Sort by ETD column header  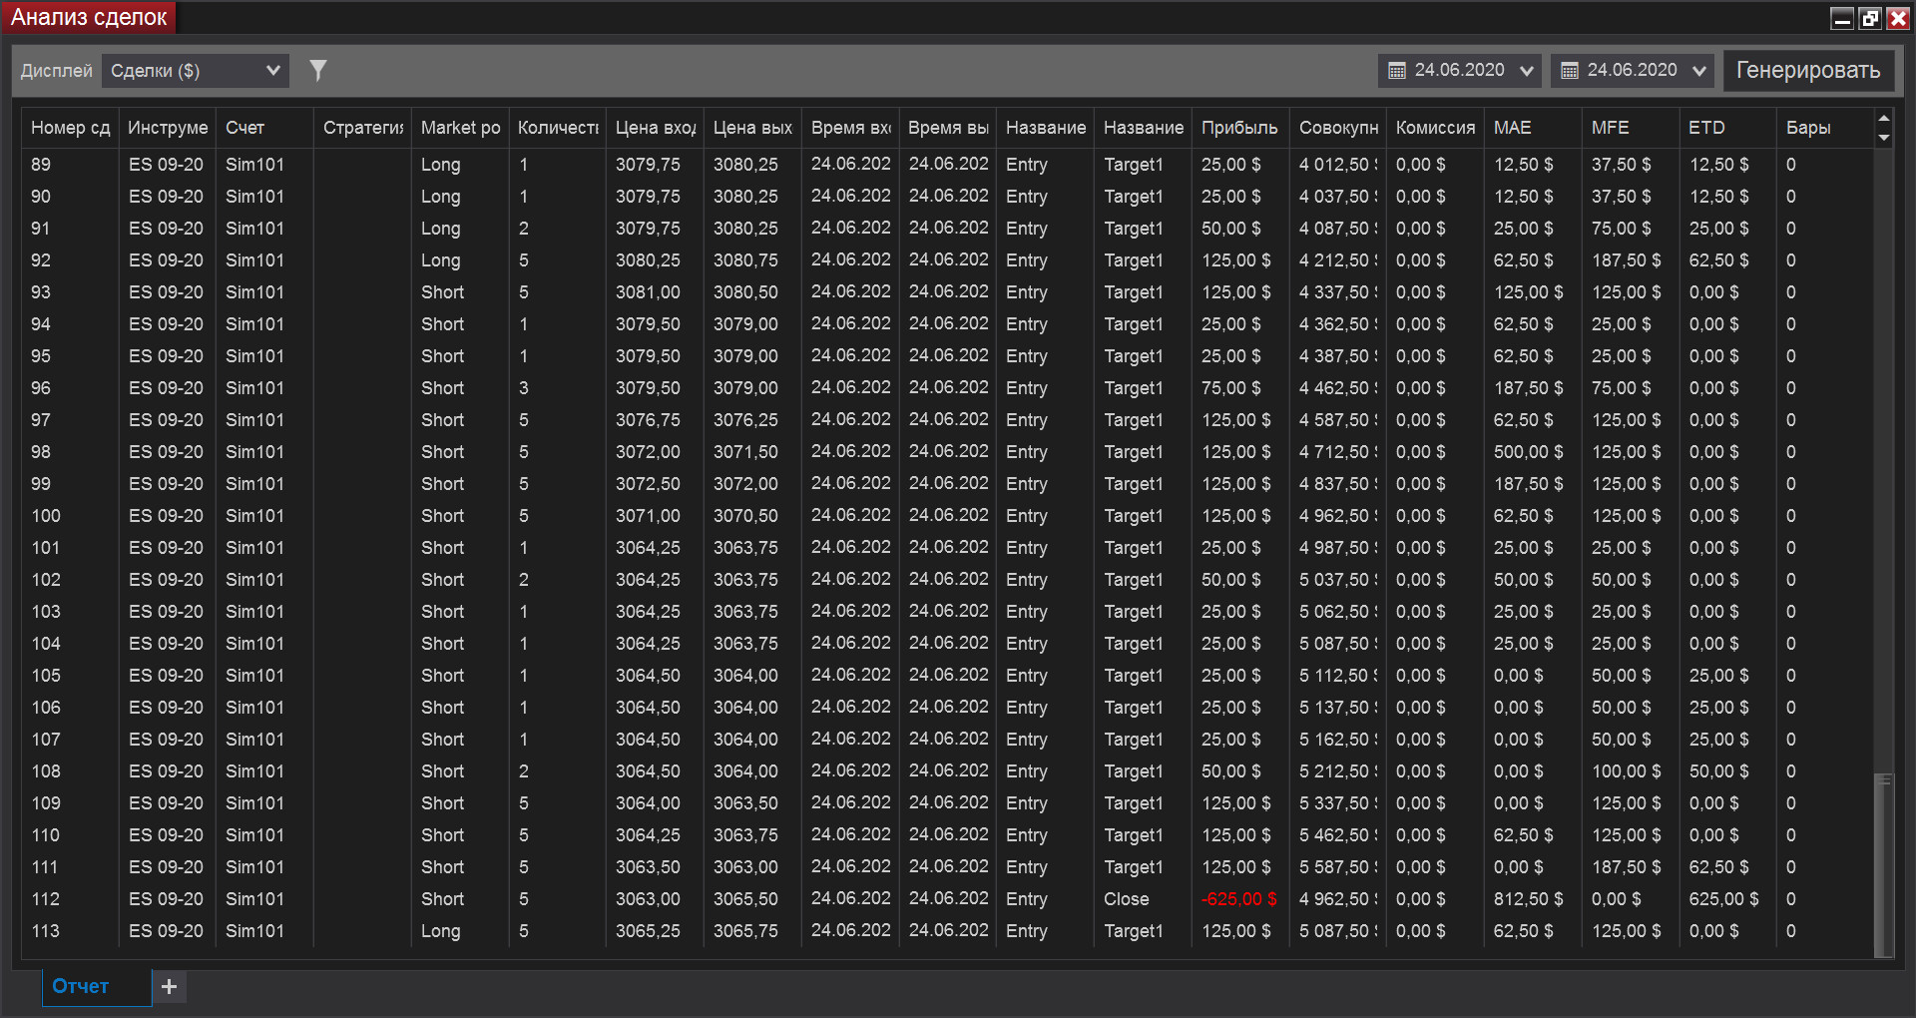1728,128
